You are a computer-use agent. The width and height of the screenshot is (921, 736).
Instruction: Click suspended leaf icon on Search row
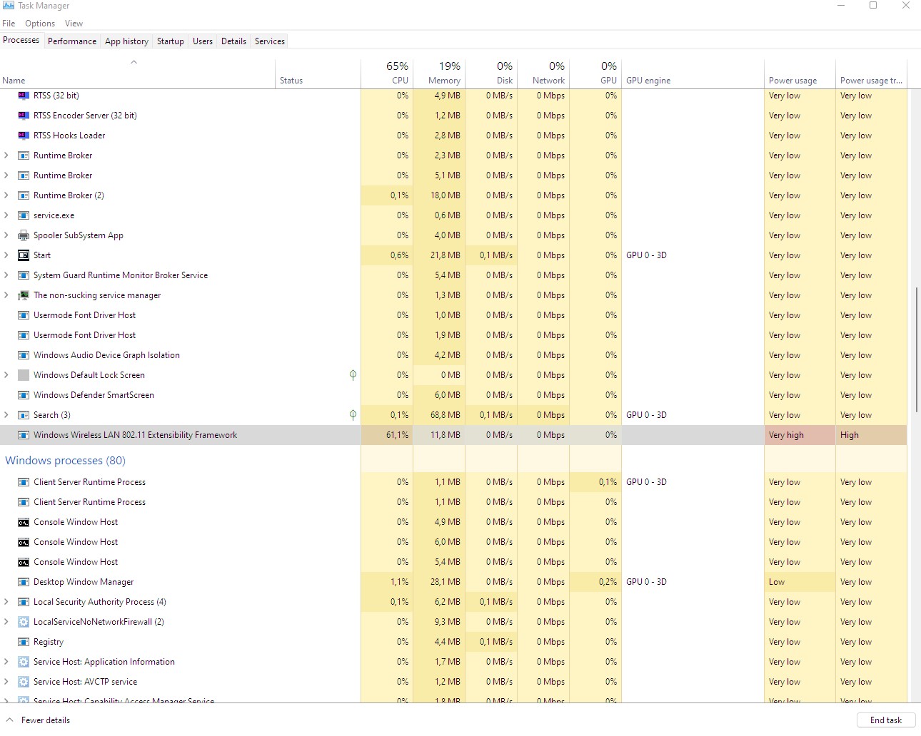coord(353,414)
